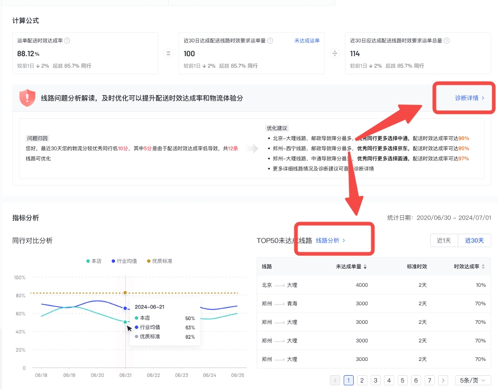Select page 2 in pagination
The image size is (498, 389).
point(362,380)
